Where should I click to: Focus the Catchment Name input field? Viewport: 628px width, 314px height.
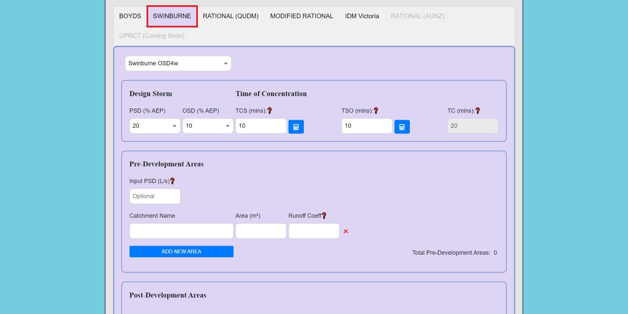coord(181,231)
